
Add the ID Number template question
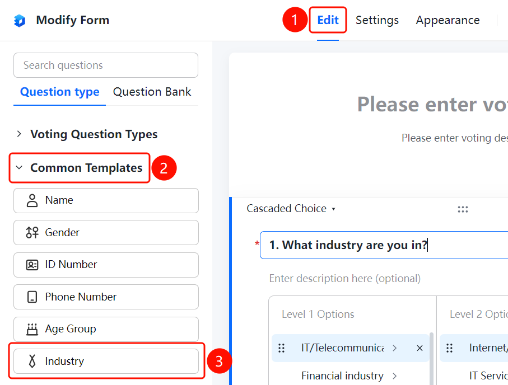point(106,265)
